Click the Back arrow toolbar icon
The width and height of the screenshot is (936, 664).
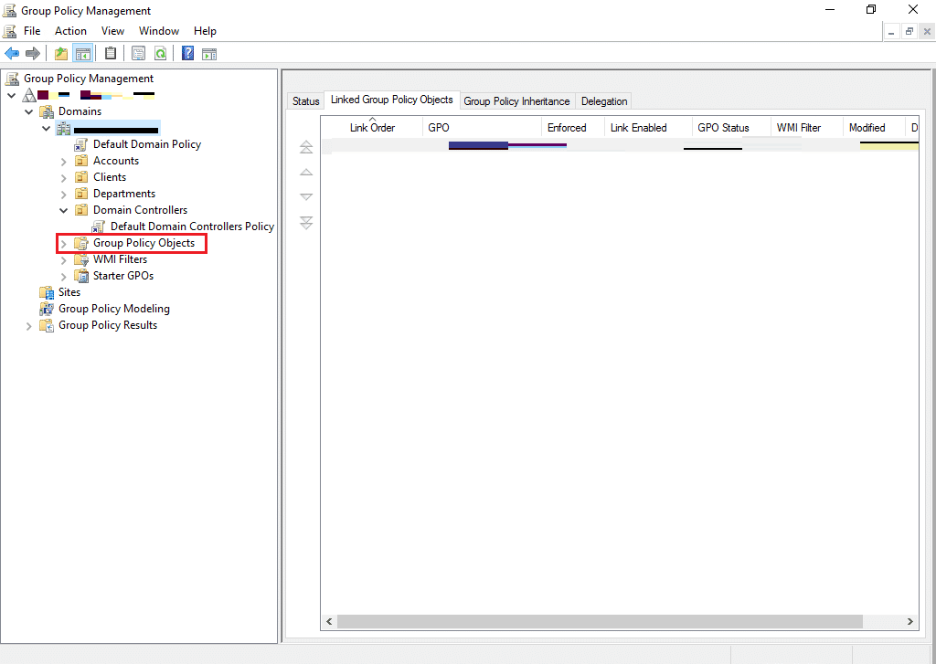coord(12,54)
